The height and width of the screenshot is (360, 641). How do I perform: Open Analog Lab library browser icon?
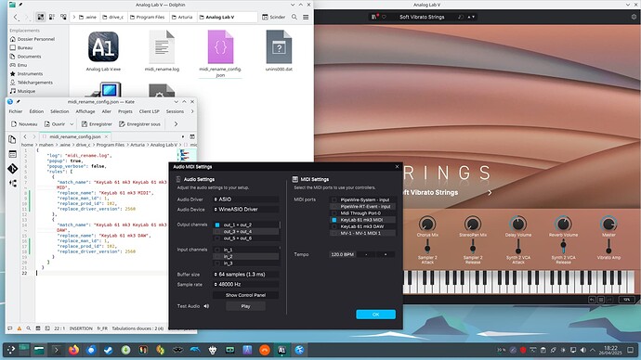(x=374, y=17)
